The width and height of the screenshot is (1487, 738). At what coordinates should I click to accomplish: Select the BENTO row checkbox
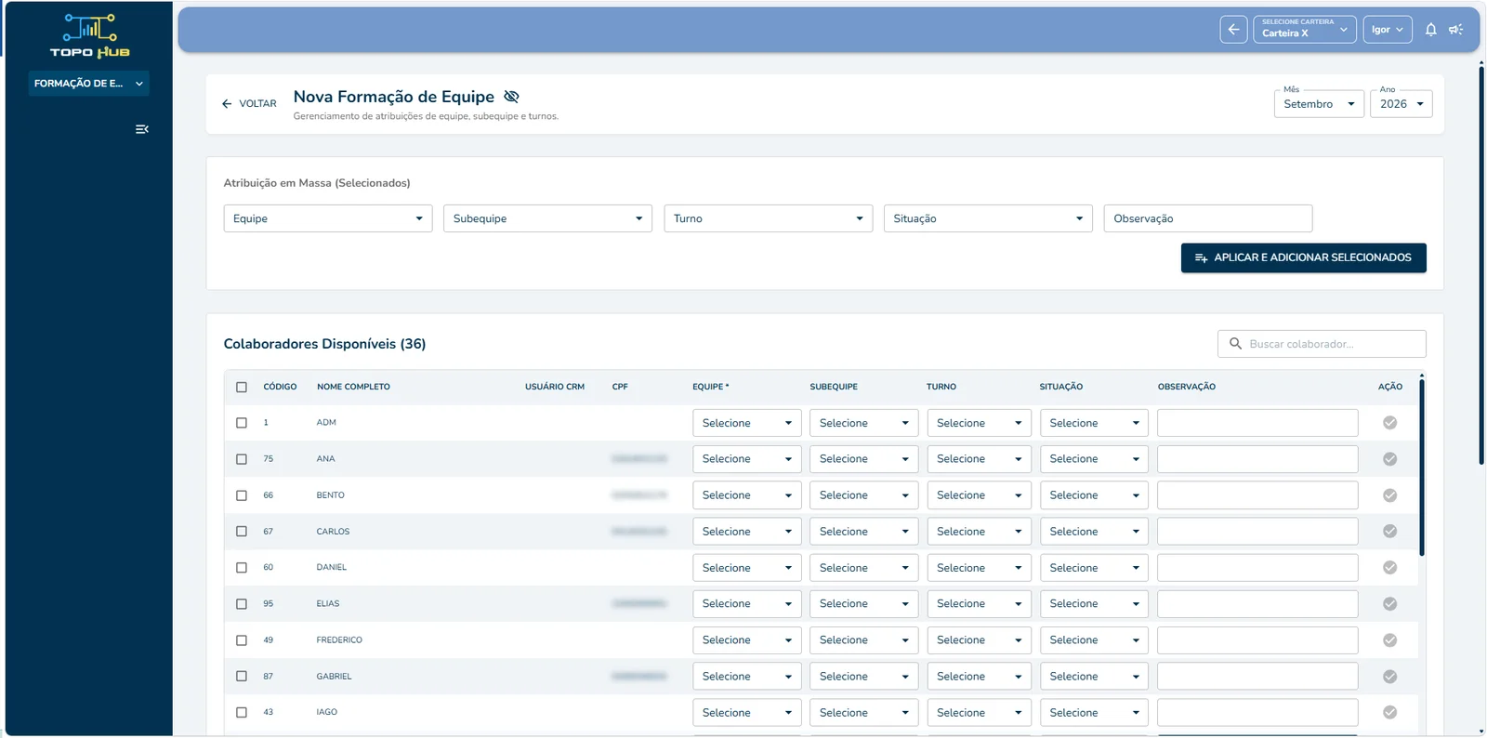(x=242, y=495)
